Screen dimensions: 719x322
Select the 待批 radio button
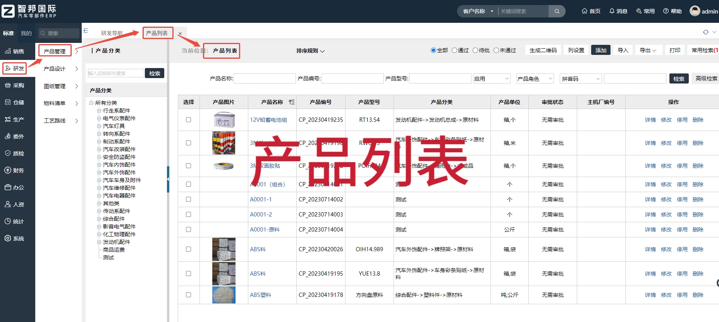[475, 50]
